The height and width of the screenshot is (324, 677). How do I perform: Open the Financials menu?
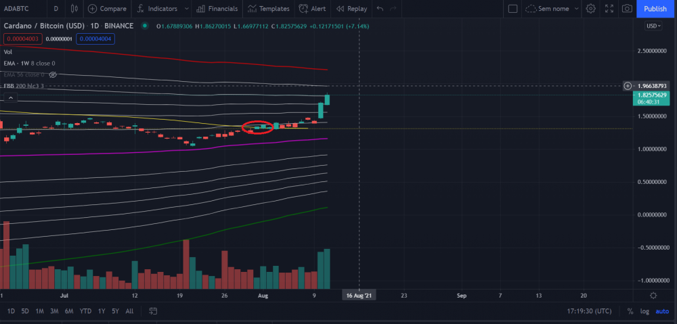[x=217, y=9]
